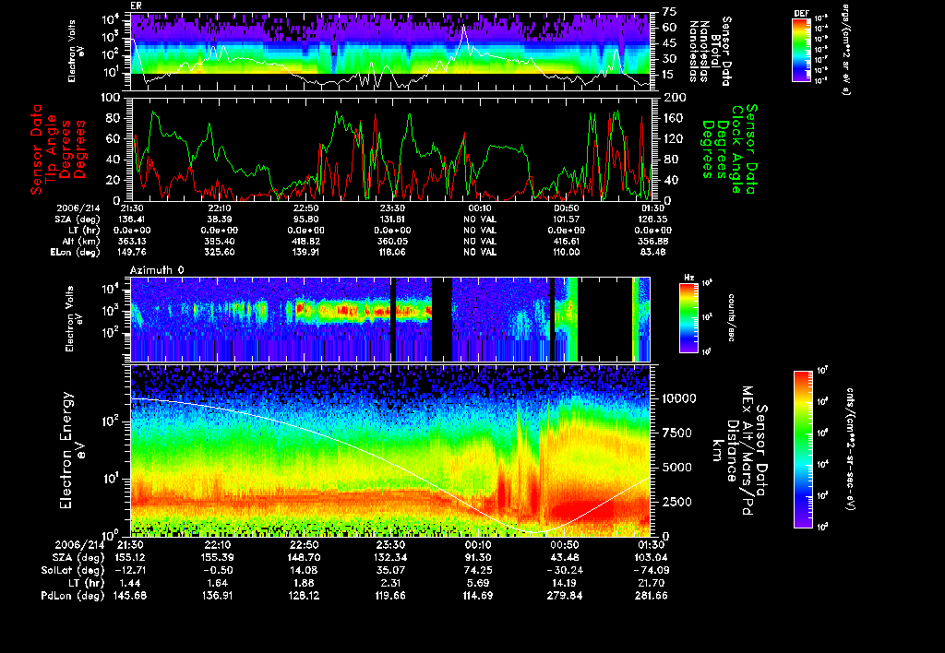Select altitude value 418.82
Viewport: 945px width, 653px height.
pos(306,241)
